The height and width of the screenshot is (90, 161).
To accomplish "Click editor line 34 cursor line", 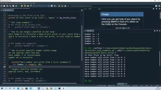I will tap(44, 67).
